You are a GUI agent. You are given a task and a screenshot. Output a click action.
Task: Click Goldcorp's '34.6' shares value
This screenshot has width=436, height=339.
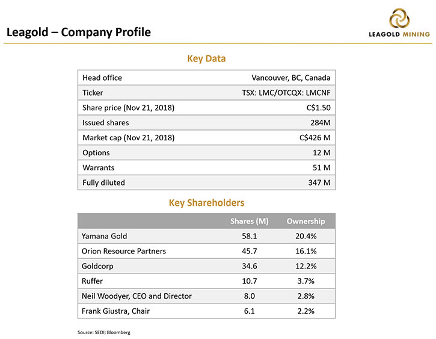pos(250,266)
